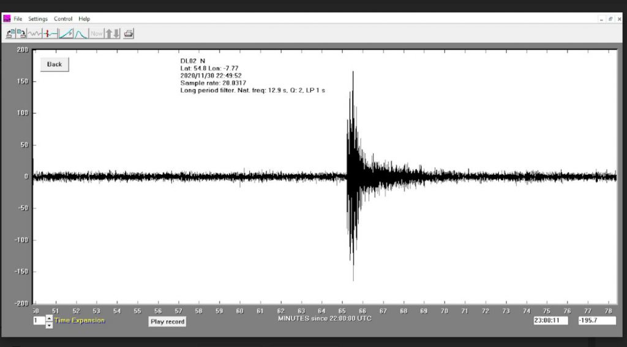The width and height of the screenshot is (627, 347).
Task: Open the Settings menu
Action: (38, 19)
